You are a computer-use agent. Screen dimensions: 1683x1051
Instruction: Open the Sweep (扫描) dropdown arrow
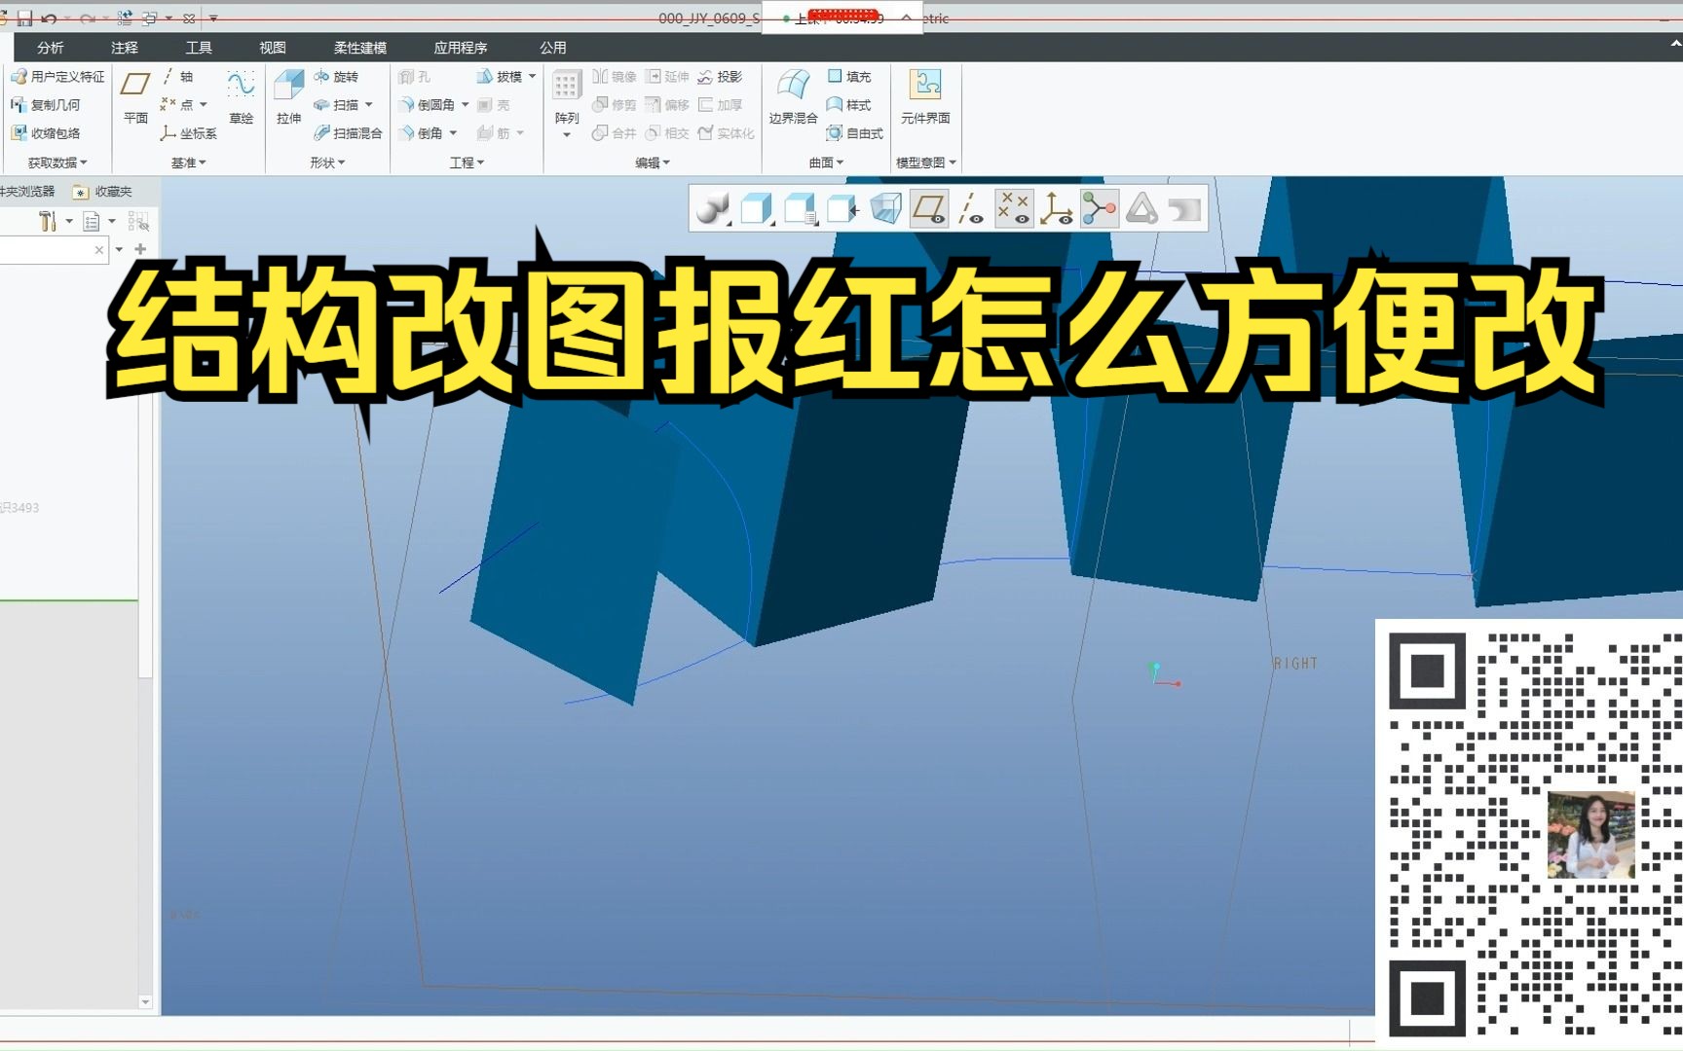click(x=369, y=104)
